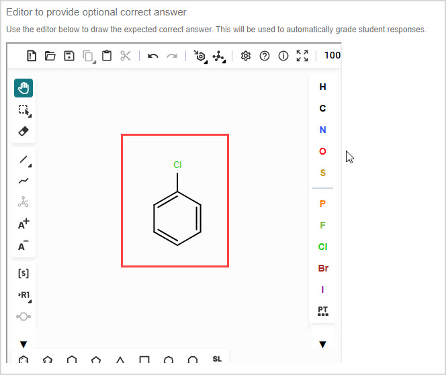Open the Settings gear
The image size is (446, 375).
246,56
